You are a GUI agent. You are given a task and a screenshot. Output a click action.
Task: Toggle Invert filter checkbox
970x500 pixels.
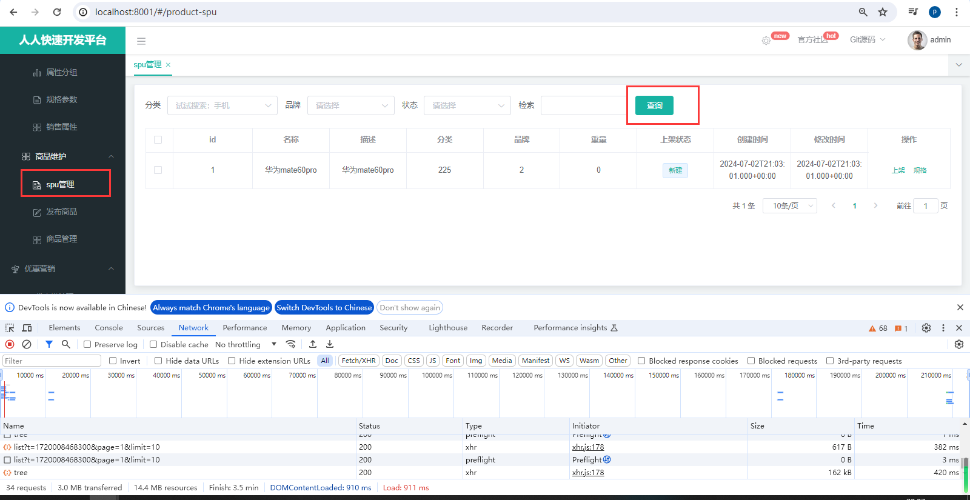[x=113, y=361]
